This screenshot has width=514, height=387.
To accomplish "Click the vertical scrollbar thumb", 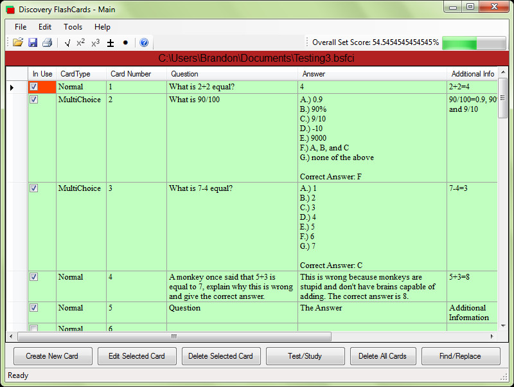I will pos(502,98).
